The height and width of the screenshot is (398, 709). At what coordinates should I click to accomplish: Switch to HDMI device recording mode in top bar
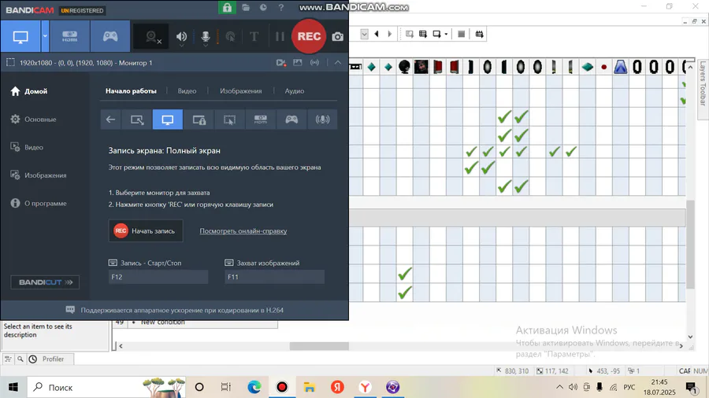(69, 36)
